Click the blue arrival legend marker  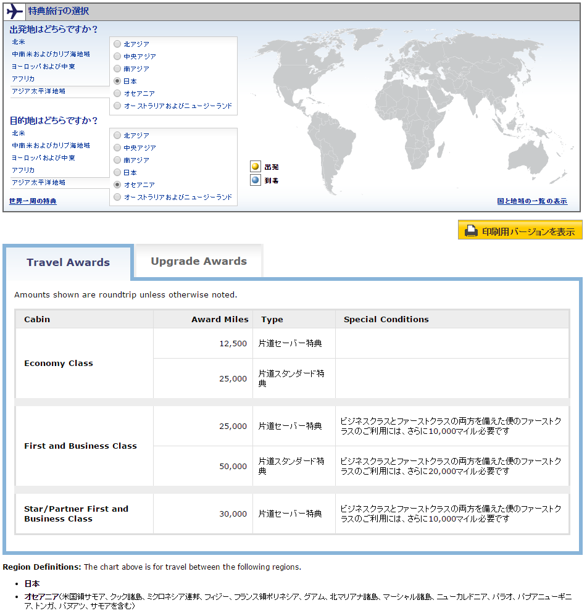256,180
